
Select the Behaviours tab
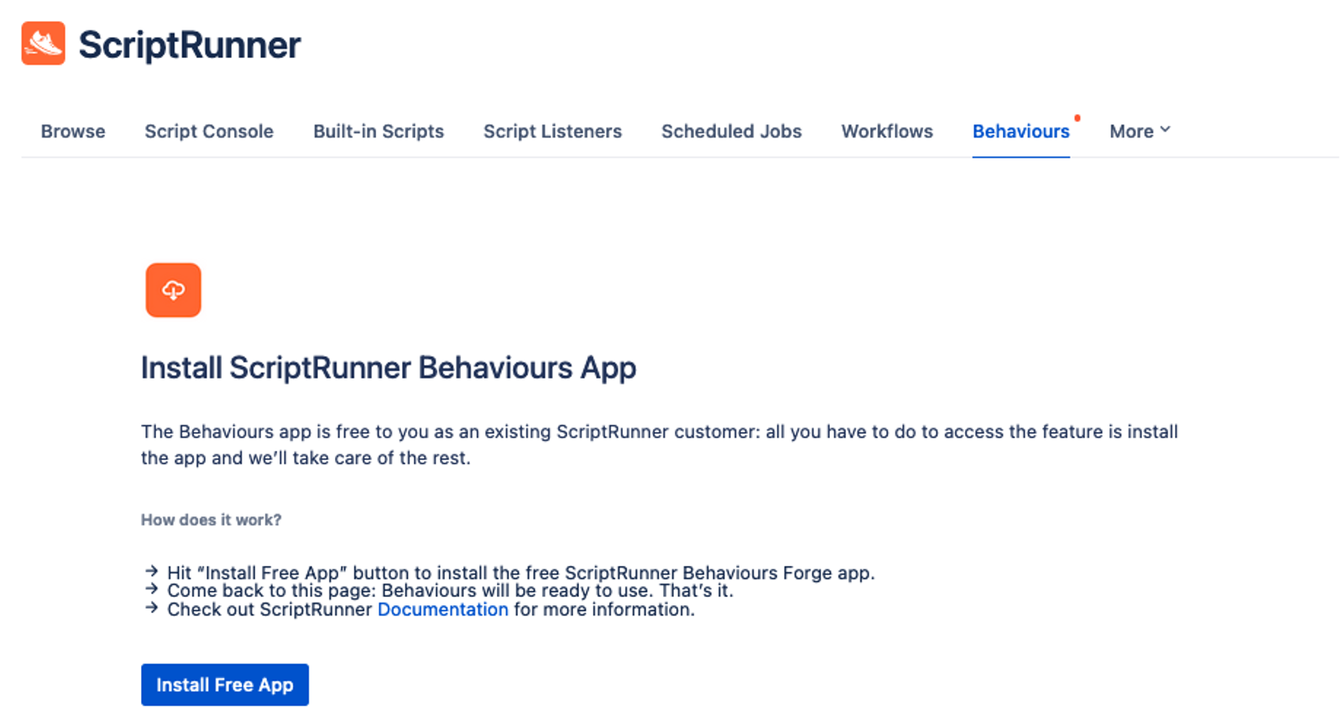(x=1021, y=132)
